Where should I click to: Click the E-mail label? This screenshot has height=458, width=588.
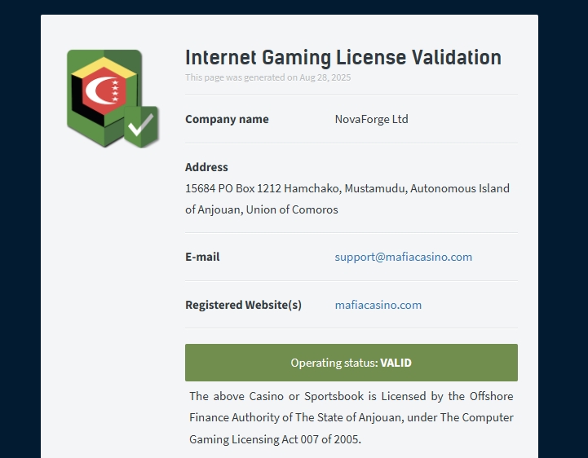202,257
